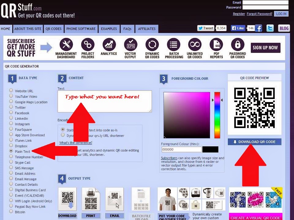Image resolution: width=294 pixels, height=220 pixels.
Task: Click the Subscribers link
Action: pyautogui.click(x=169, y=158)
